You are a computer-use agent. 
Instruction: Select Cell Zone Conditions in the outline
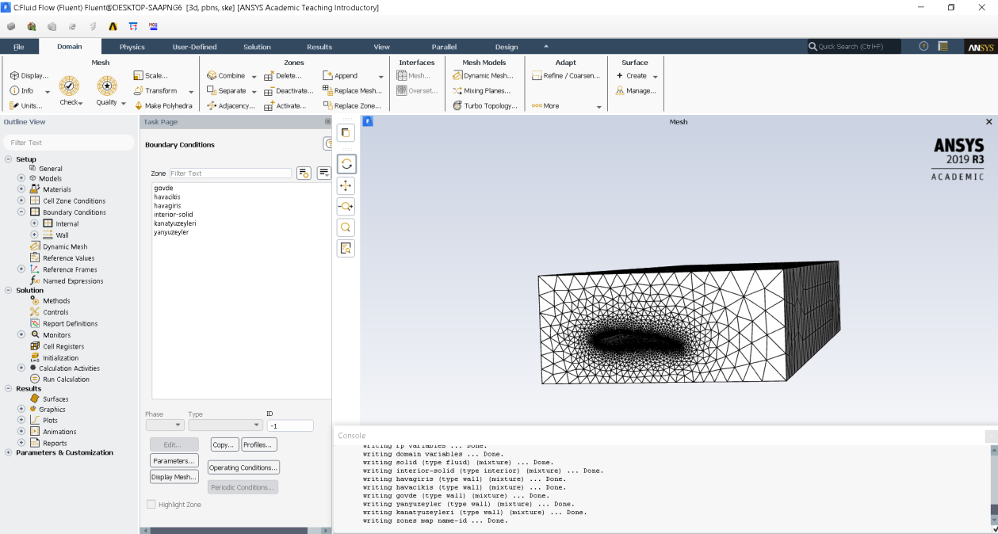[x=75, y=200]
